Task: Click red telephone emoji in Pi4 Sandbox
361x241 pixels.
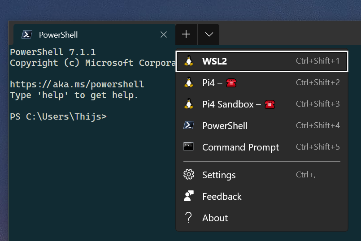Action: 270,104
